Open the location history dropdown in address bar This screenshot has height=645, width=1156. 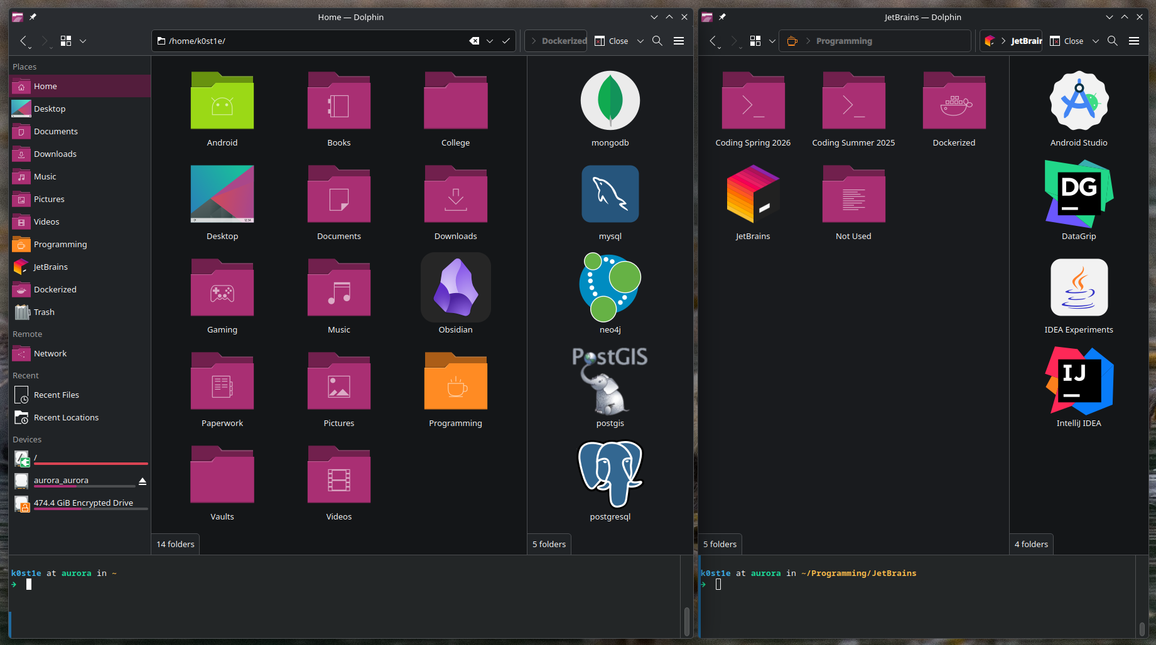pyautogui.click(x=490, y=41)
